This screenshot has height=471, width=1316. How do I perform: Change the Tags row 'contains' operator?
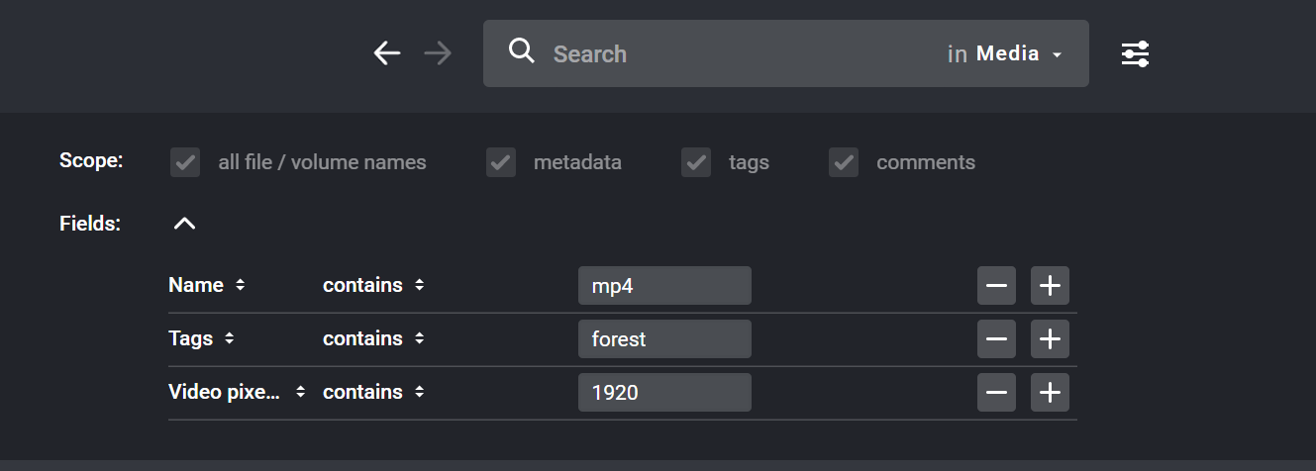coord(373,338)
